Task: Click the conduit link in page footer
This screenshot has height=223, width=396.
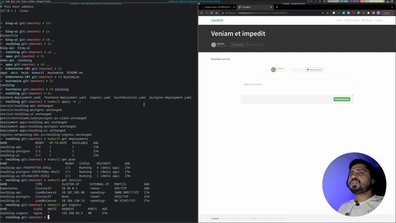Action: pos(215,219)
